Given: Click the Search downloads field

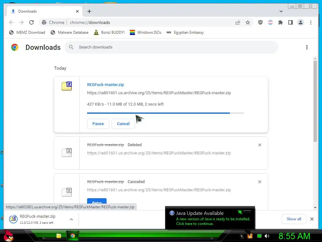Looking at the screenshot, I should click(171, 47).
